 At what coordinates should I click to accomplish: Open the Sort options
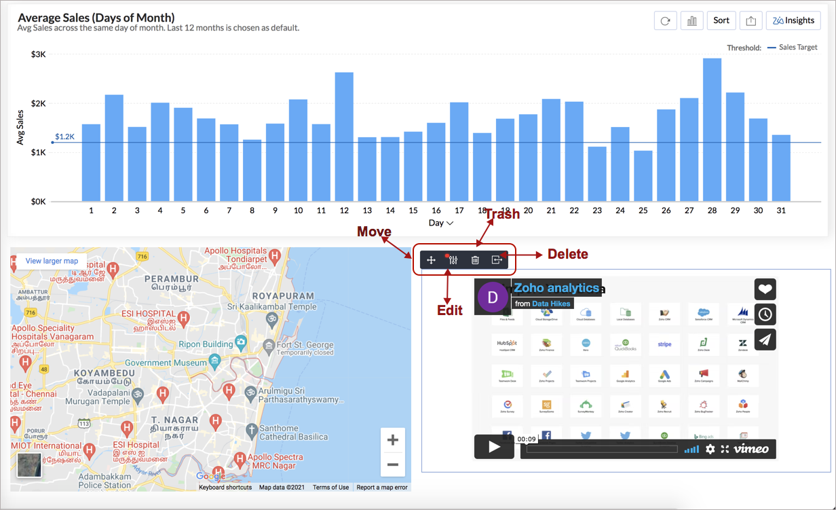click(x=721, y=20)
